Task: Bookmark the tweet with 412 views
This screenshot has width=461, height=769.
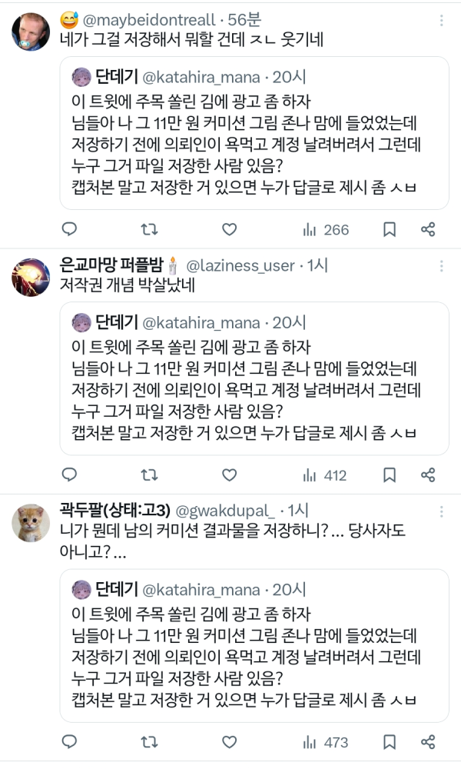Action: (x=389, y=474)
